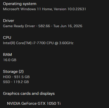Click the Driver section heading
The image size is (109, 108).
tap(8, 21)
